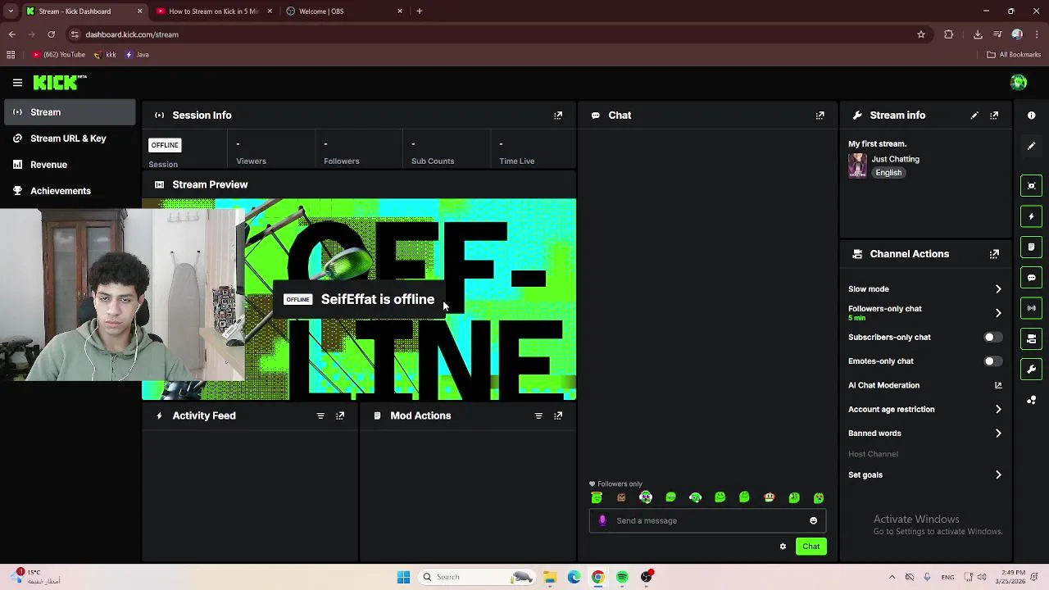Click the English language tag
Image resolution: width=1049 pixels, height=590 pixels.
coord(888,173)
